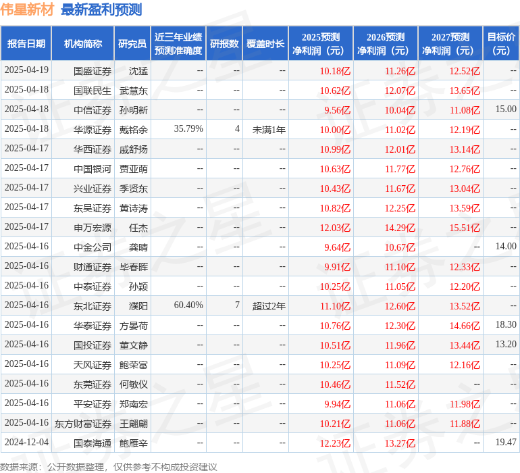Click the 19.47 target price cell
Screen dimensions: 520x473
click(x=505, y=443)
